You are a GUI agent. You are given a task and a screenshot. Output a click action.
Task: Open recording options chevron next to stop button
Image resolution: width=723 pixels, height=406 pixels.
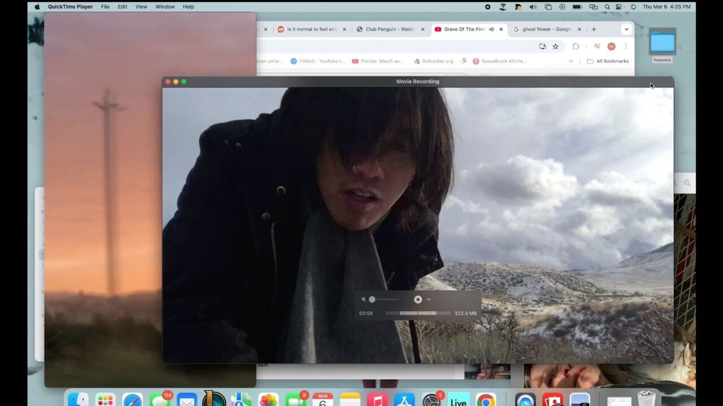click(x=429, y=299)
